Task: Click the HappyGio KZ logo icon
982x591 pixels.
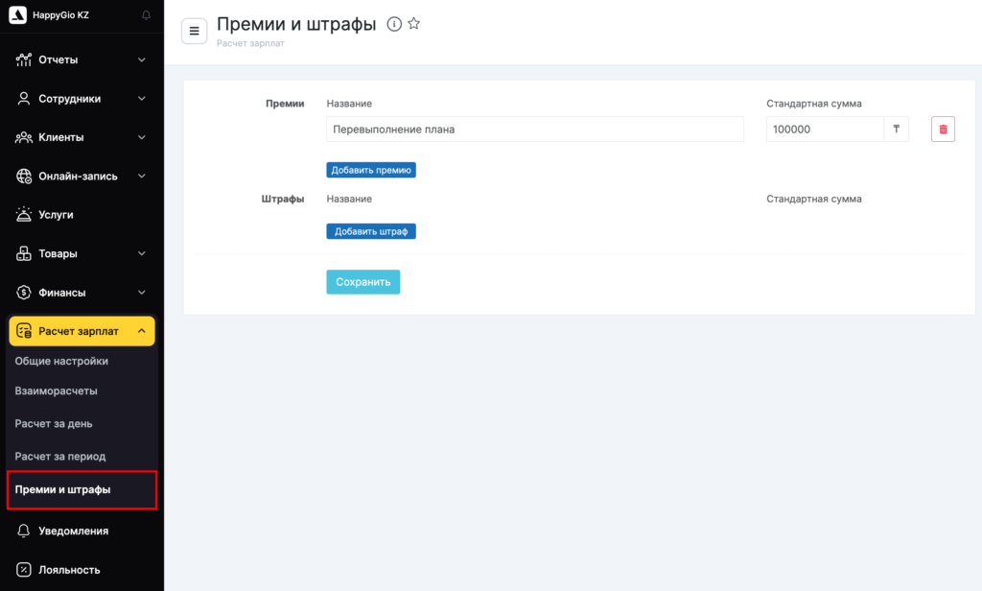Action: [17, 15]
